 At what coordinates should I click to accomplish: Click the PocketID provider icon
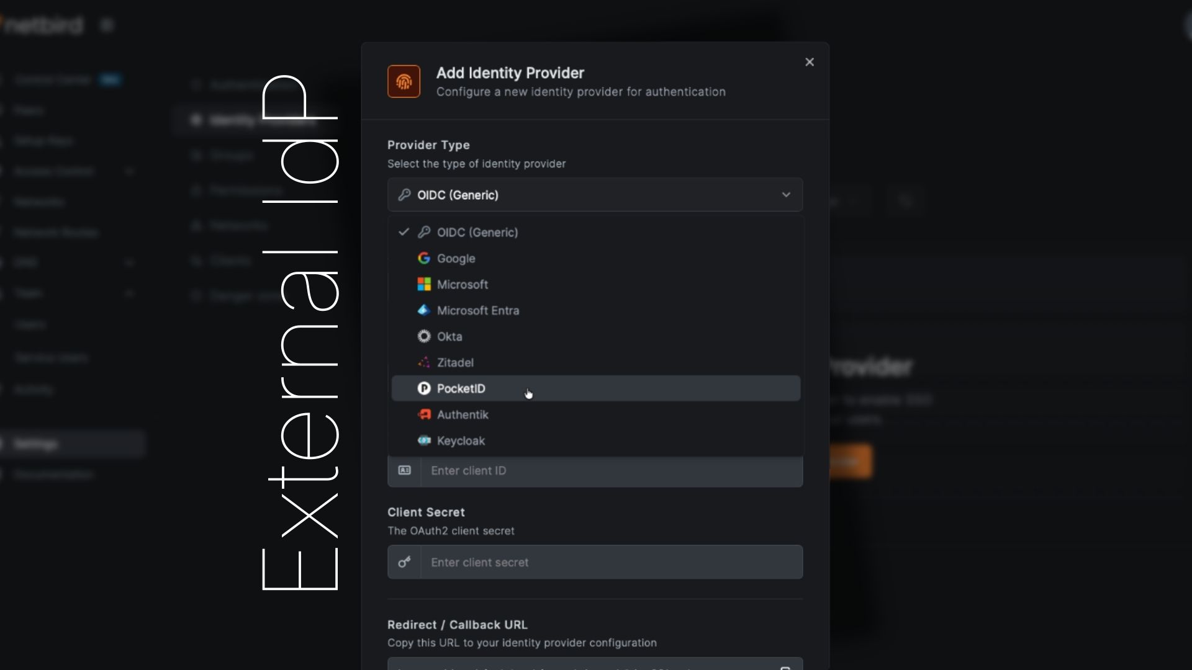423,388
